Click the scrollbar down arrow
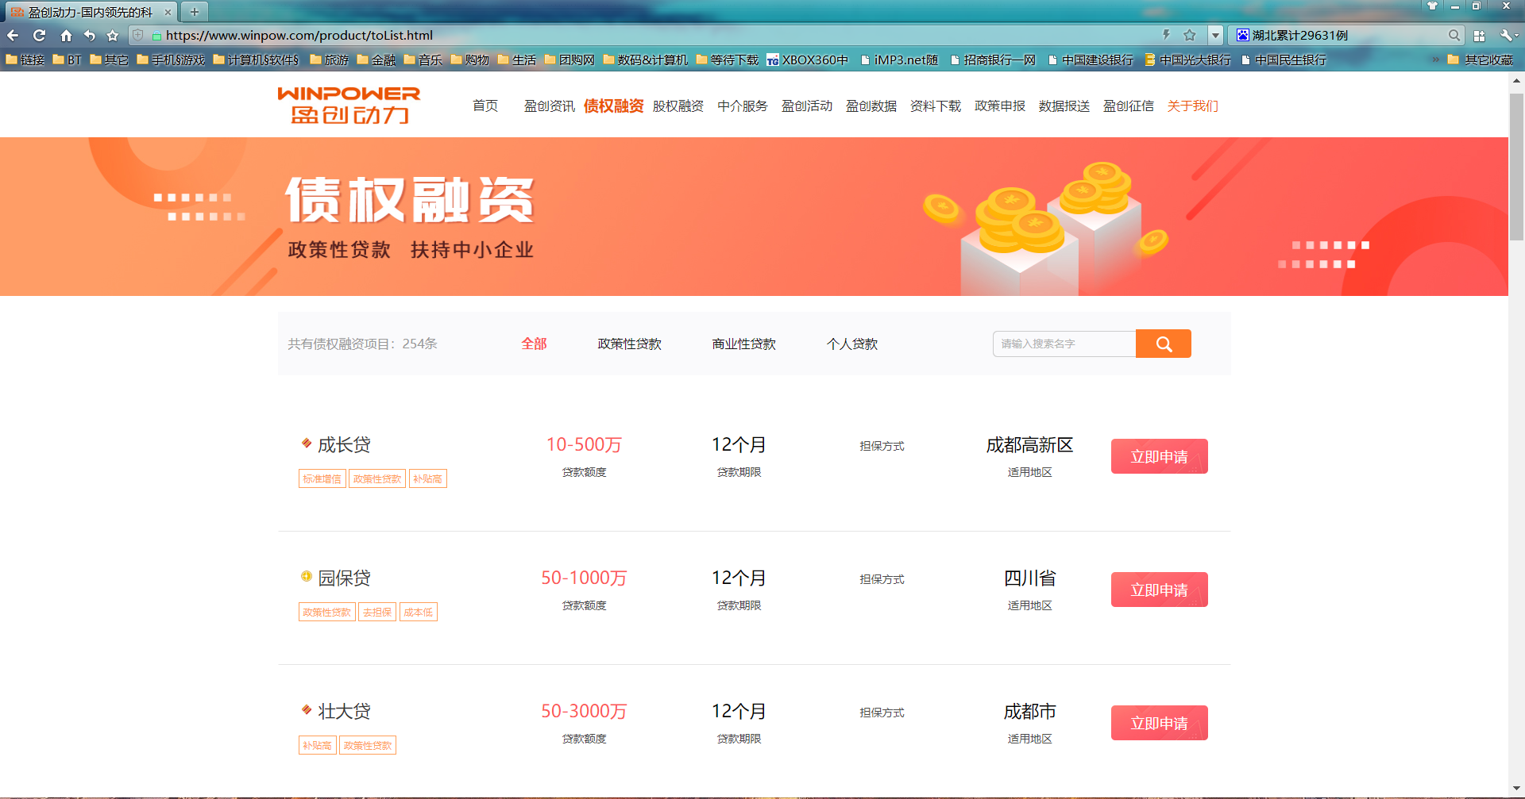This screenshot has width=1525, height=799. pyautogui.click(x=1516, y=788)
